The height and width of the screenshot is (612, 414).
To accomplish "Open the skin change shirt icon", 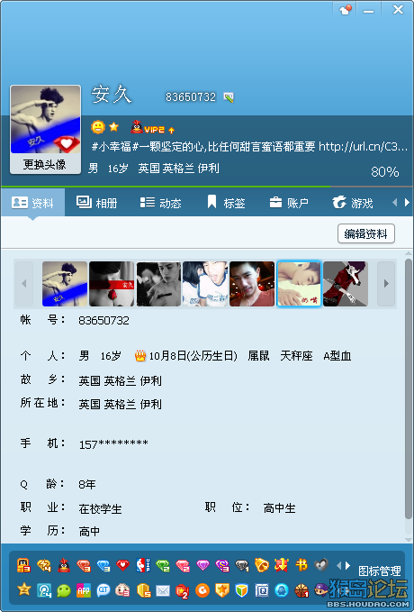I will point(346,10).
